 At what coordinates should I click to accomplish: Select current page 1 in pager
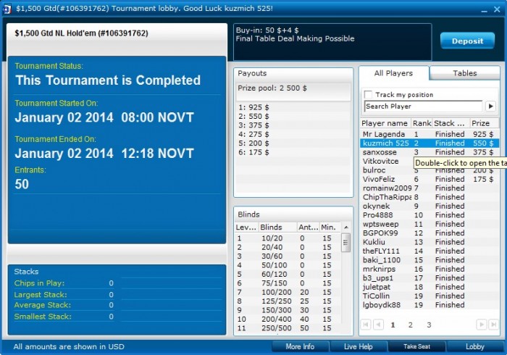coord(393,325)
